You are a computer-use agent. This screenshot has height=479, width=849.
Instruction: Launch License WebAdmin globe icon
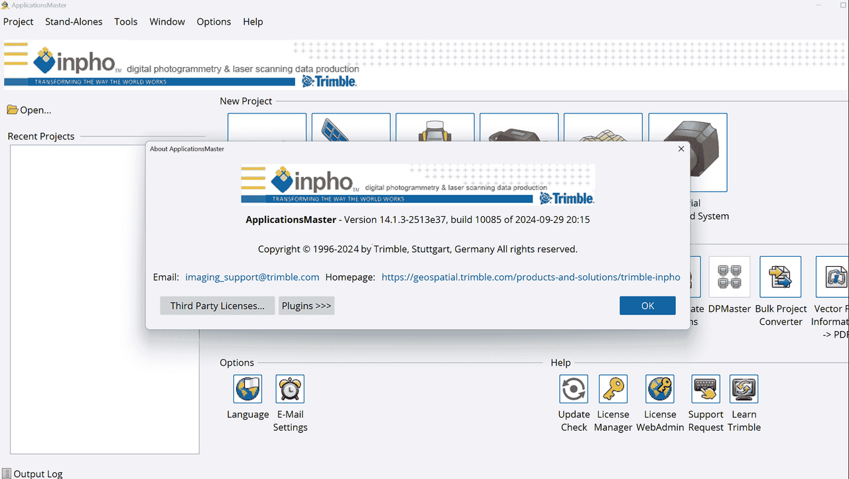[x=659, y=389]
